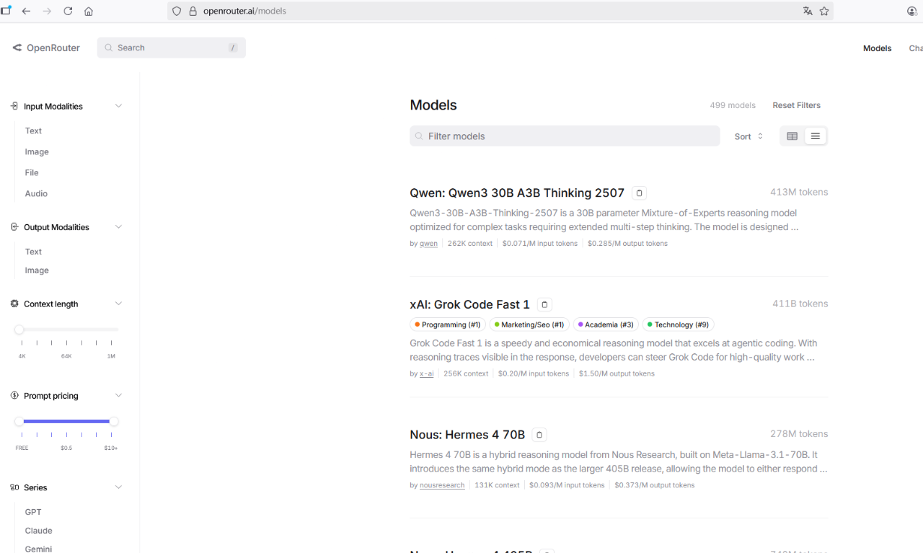Click the Prompt pricing right slider handle
This screenshot has height=553, width=923.
click(x=114, y=421)
